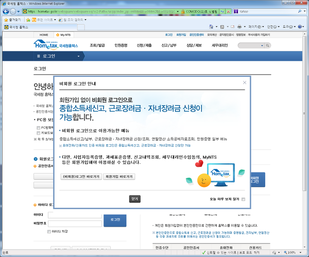Click the scrollbar up arrow
The width and height of the screenshot is (309, 257).
(304, 34)
